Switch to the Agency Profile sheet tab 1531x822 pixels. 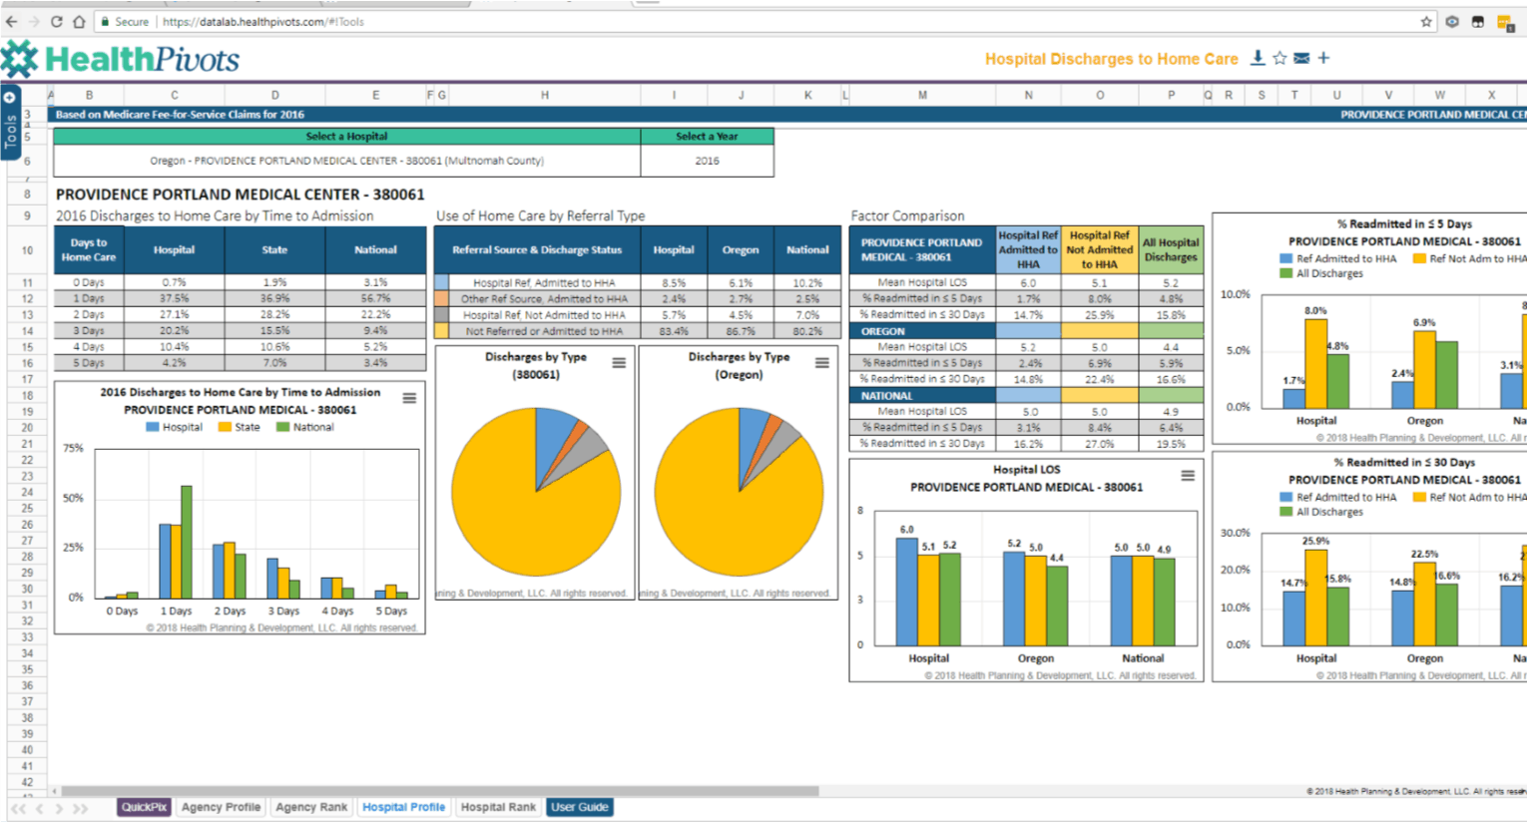coord(221,807)
